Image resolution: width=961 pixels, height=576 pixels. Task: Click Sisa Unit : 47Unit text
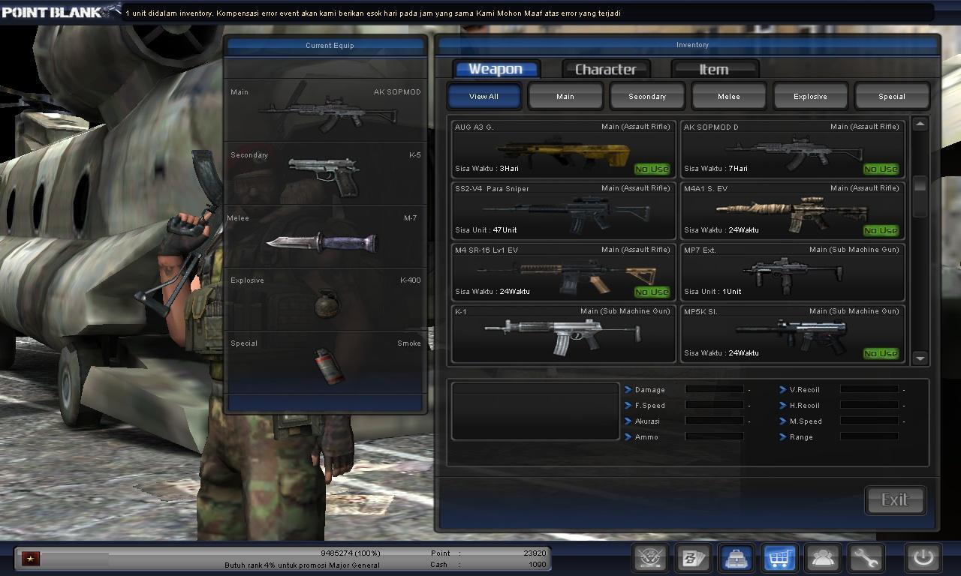point(486,230)
